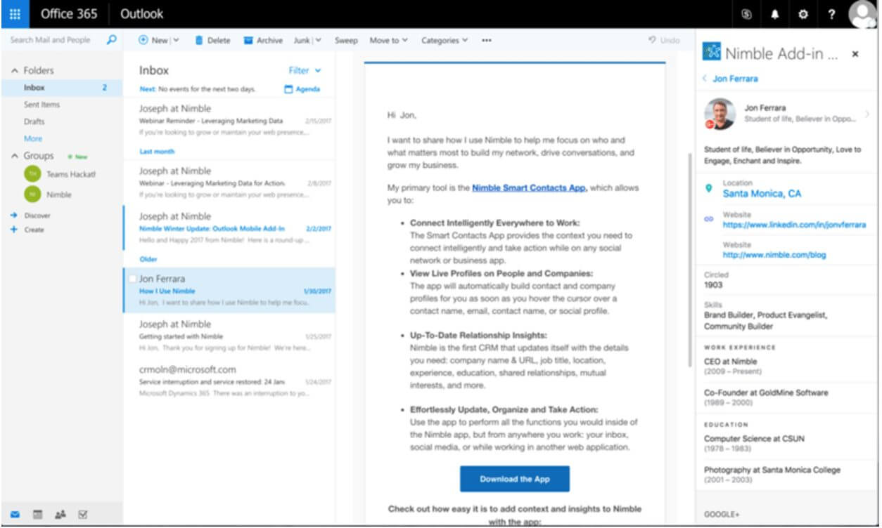Open the Sent Items folder
The image size is (882, 528).
(x=41, y=105)
